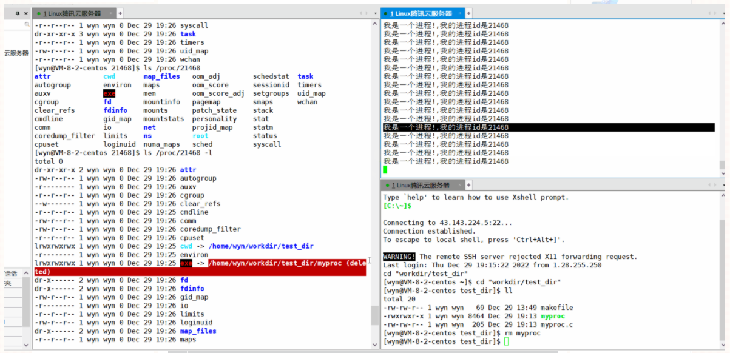Click the cyan root entry in column listing
Image resolution: width=730 pixels, height=353 pixels.
coord(200,136)
